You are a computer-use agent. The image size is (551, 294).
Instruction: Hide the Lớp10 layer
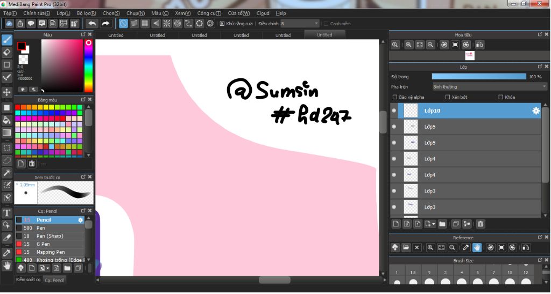click(394, 111)
